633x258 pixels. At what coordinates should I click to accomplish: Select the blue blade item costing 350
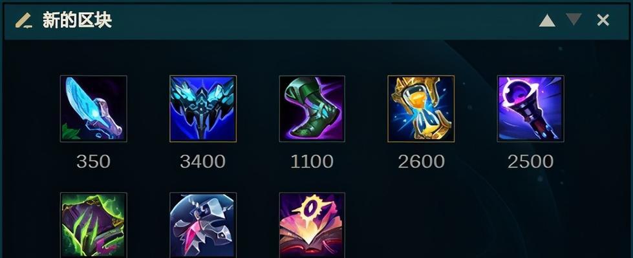coord(94,108)
